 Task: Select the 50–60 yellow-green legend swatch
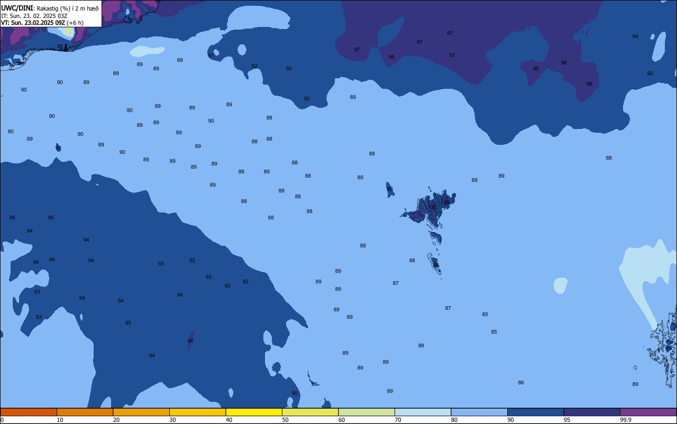coord(310,412)
